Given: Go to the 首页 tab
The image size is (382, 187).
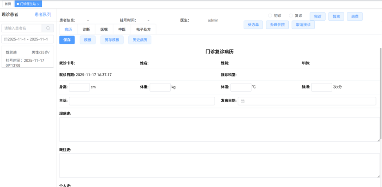Looking at the screenshot, I should click(8, 4).
